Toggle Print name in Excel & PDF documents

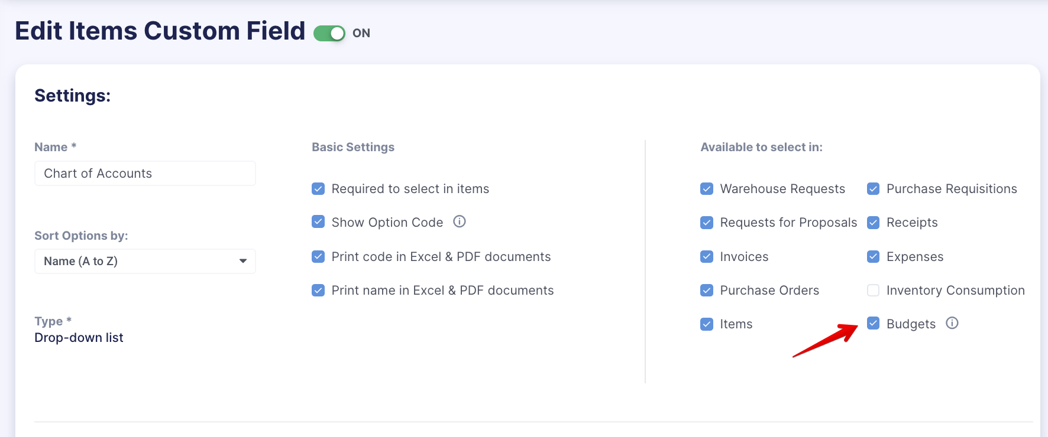[318, 290]
